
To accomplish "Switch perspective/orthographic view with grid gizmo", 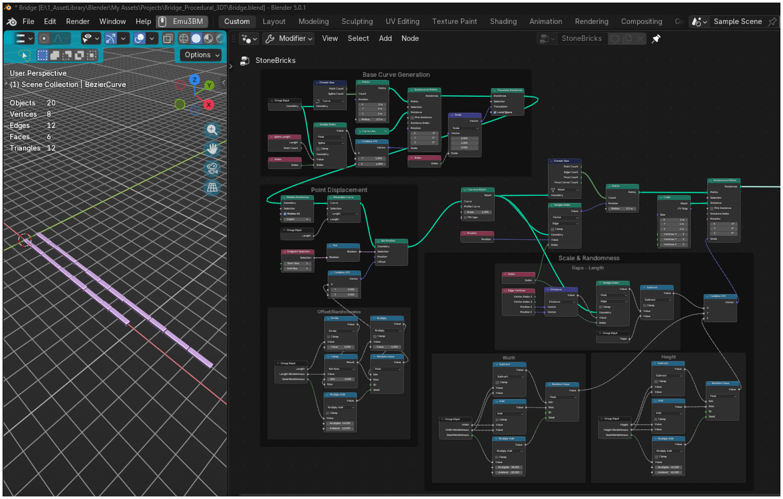I will click(x=212, y=188).
